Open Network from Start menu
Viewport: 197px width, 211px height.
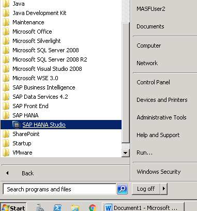pos(147,63)
